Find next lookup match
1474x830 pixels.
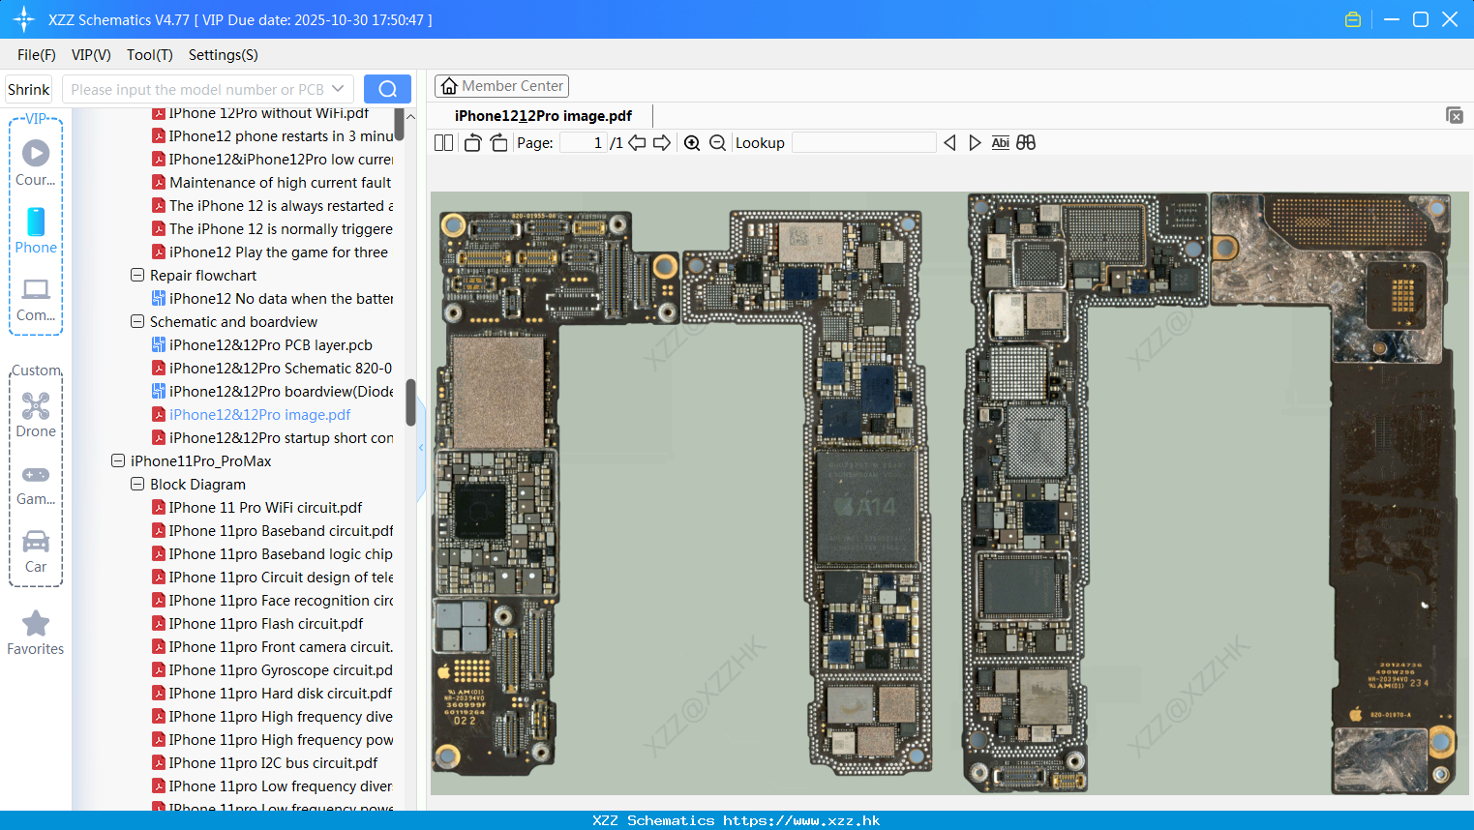click(975, 143)
